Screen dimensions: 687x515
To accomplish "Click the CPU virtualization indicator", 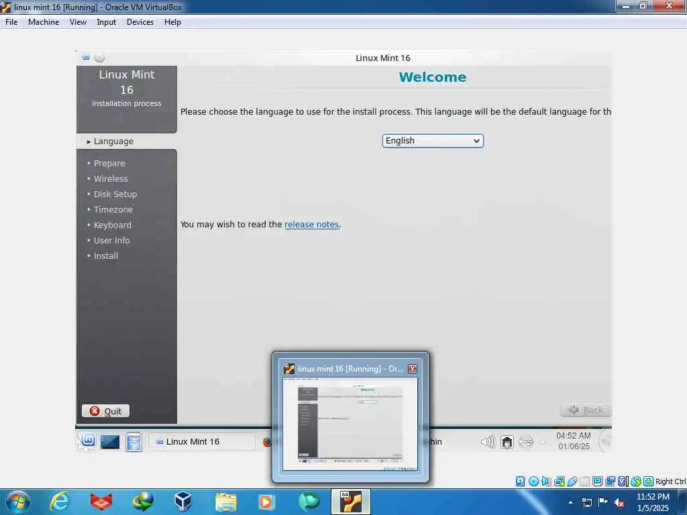I will pyautogui.click(x=623, y=481).
